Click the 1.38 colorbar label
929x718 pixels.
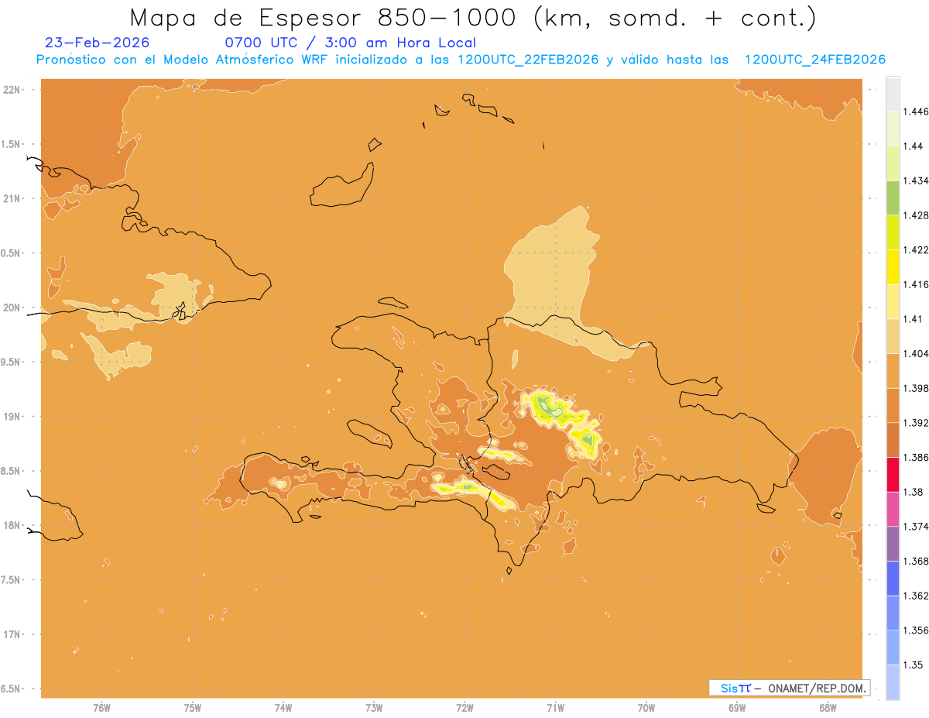pos(914,492)
